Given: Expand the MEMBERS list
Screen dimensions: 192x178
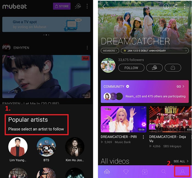Looking at the screenshot, I should pyautogui.click(x=110, y=51).
